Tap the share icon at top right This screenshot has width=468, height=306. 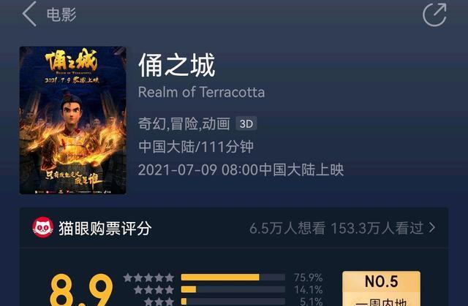(x=434, y=15)
